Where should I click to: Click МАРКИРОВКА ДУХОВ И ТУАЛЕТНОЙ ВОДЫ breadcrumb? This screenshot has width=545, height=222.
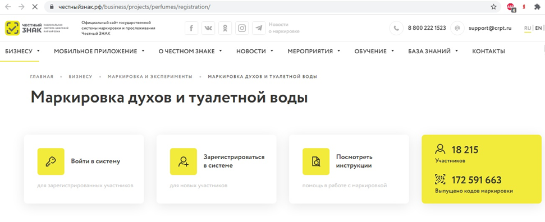tap(263, 76)
